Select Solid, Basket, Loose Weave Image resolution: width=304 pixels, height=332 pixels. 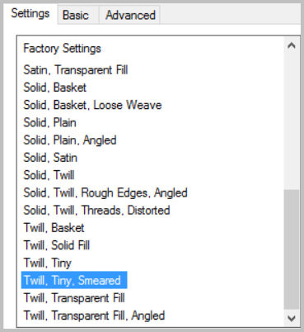click(92, 105)
